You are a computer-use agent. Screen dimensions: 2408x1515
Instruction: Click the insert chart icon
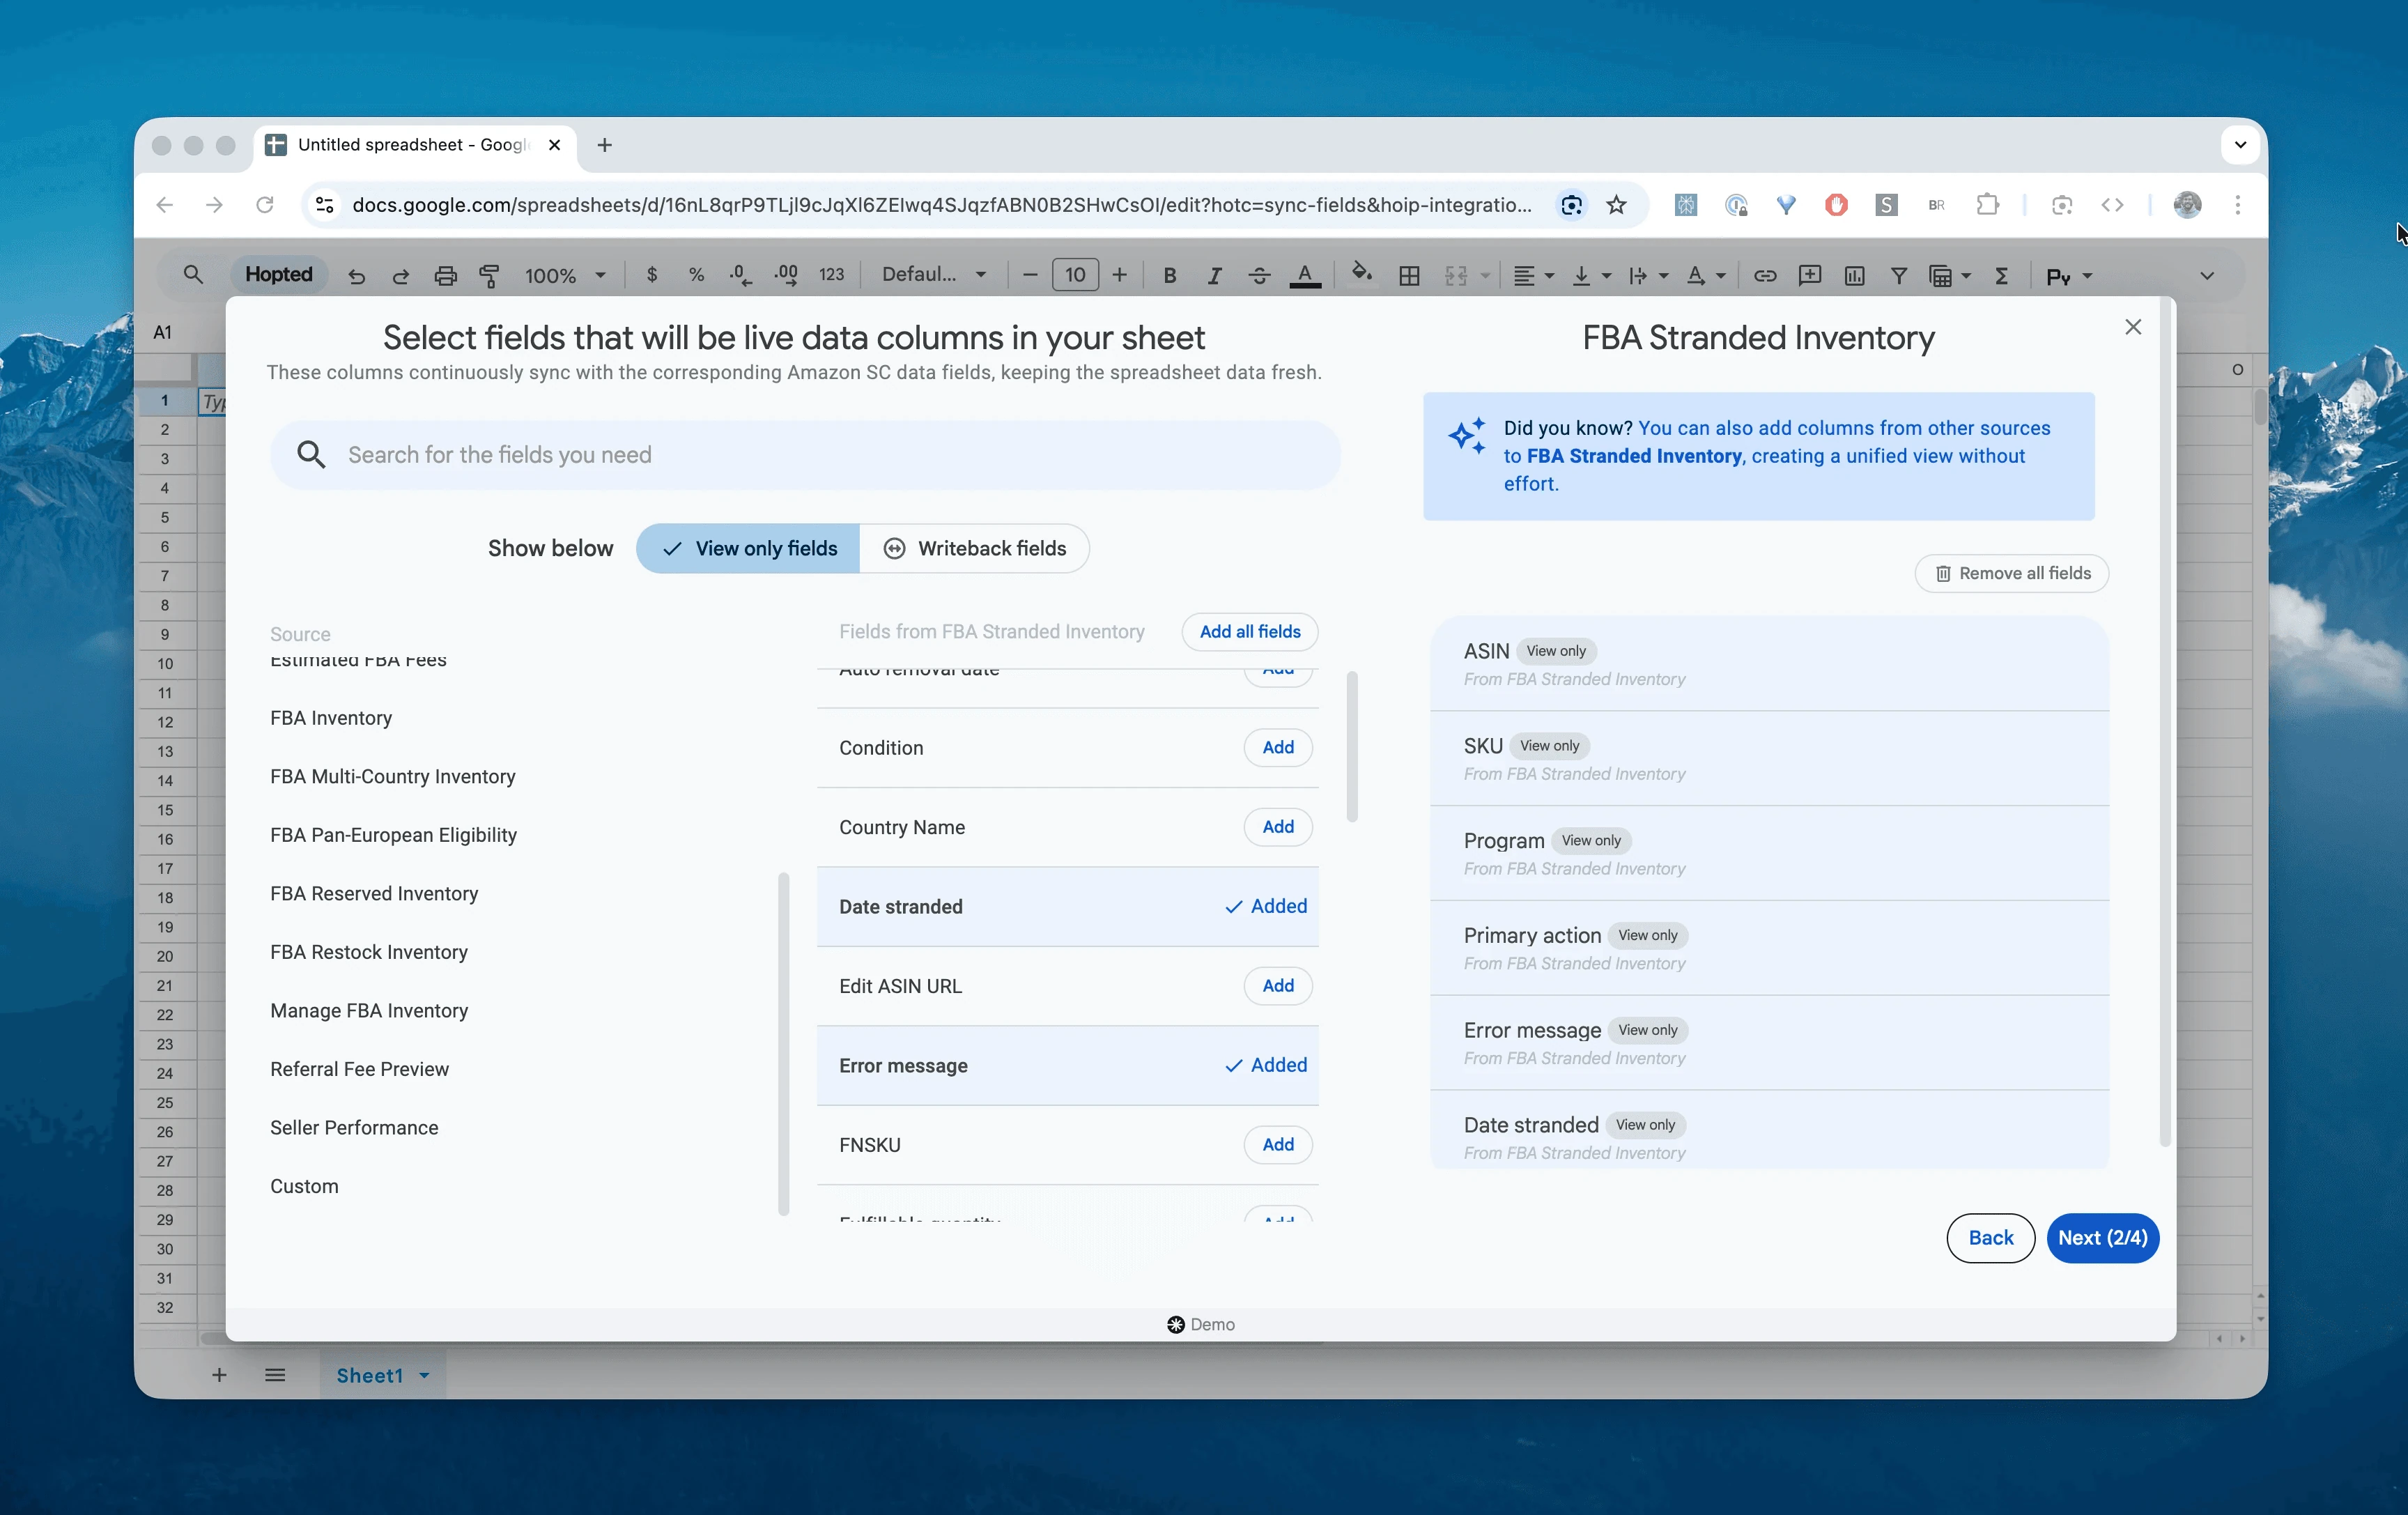click(x=1854, y=275)
